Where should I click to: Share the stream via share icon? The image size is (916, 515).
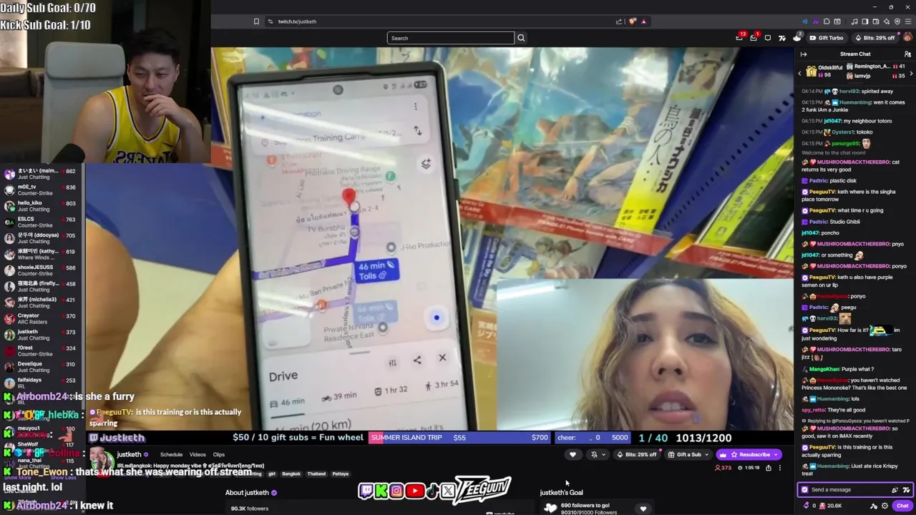(x=769, y=468)
